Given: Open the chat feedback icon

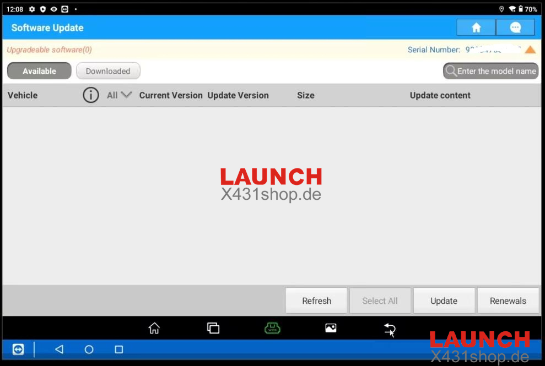Looking at the screenshot, I should pos(515,28).
